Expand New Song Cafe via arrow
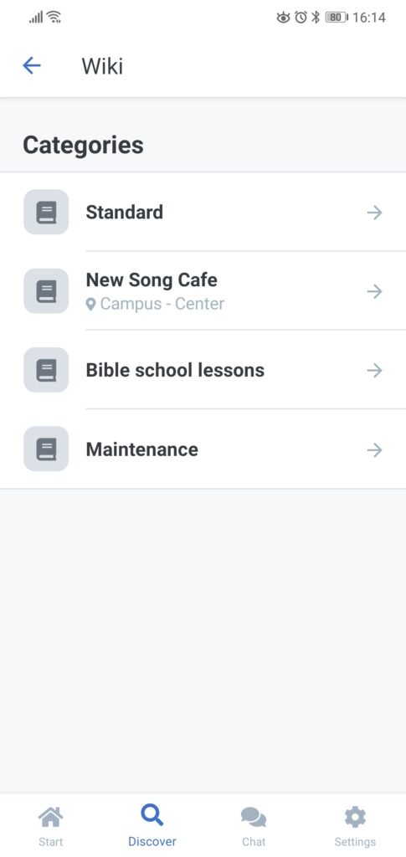406x857 pixels. tap(374, 291)
